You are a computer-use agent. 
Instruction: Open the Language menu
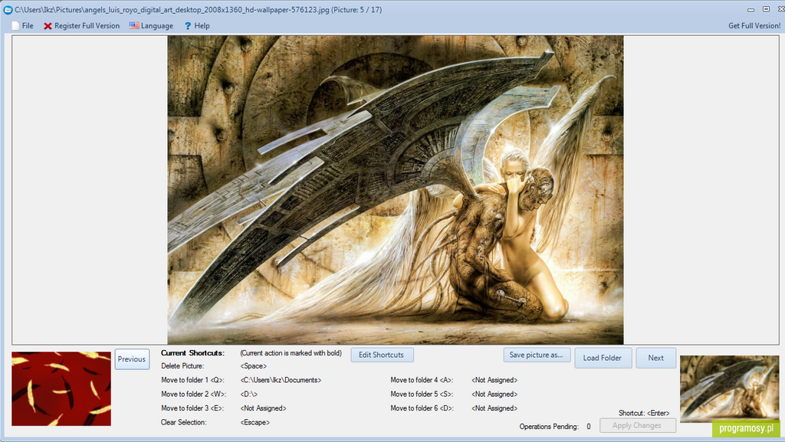tap(156, 25)
